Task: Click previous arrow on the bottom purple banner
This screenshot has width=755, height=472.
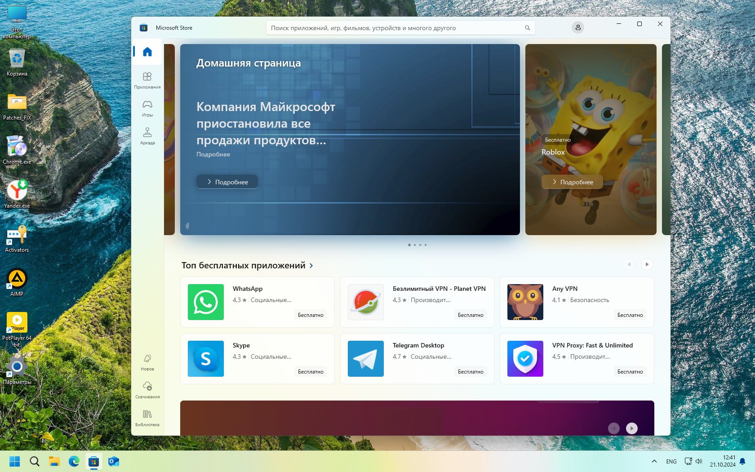Action: tap(614, 428)
